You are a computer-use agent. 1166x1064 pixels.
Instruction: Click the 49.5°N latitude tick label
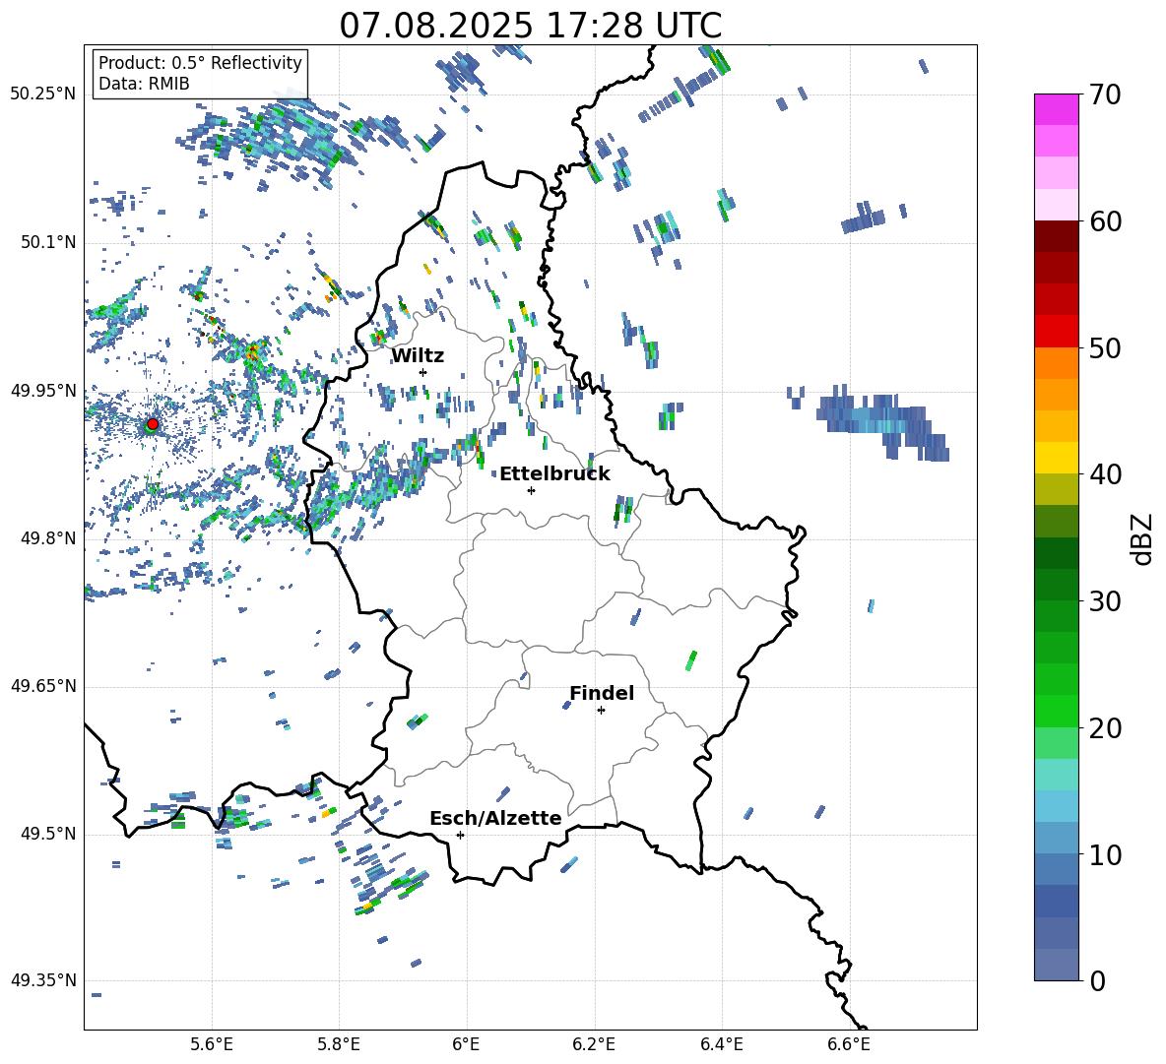tap(48, 834)
